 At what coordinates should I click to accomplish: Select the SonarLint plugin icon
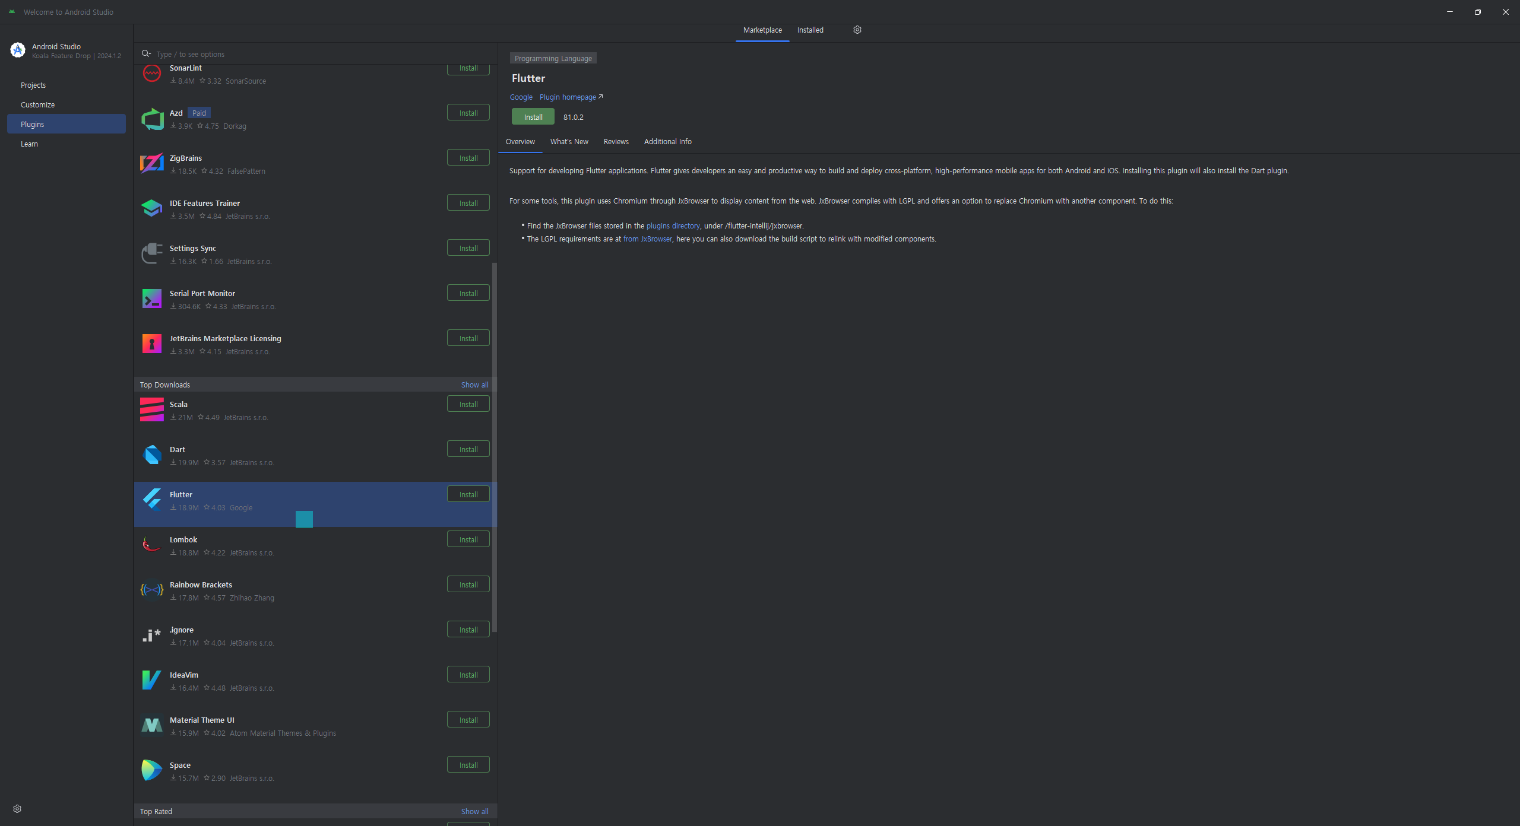pos(151,73)
